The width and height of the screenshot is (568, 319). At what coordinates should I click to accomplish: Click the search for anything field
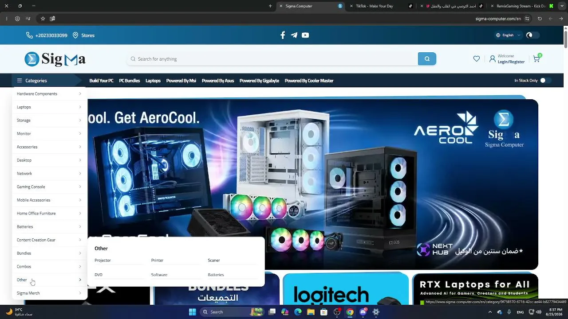[272, 59]
